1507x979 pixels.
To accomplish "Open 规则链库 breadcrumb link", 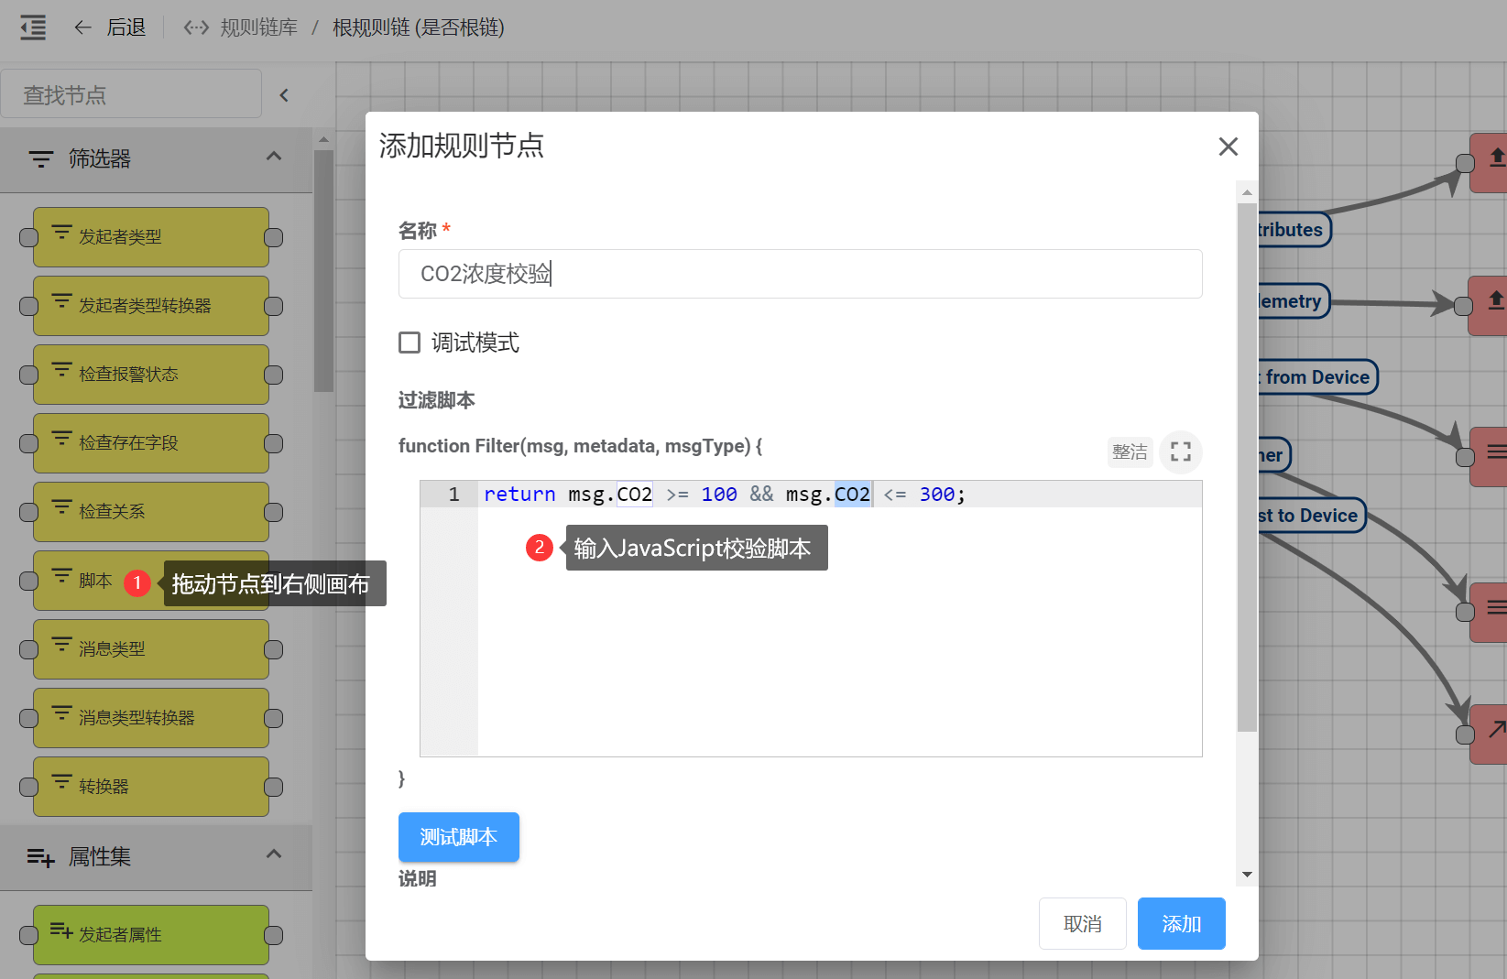I will pyautogui.click(x=241, y=27).
